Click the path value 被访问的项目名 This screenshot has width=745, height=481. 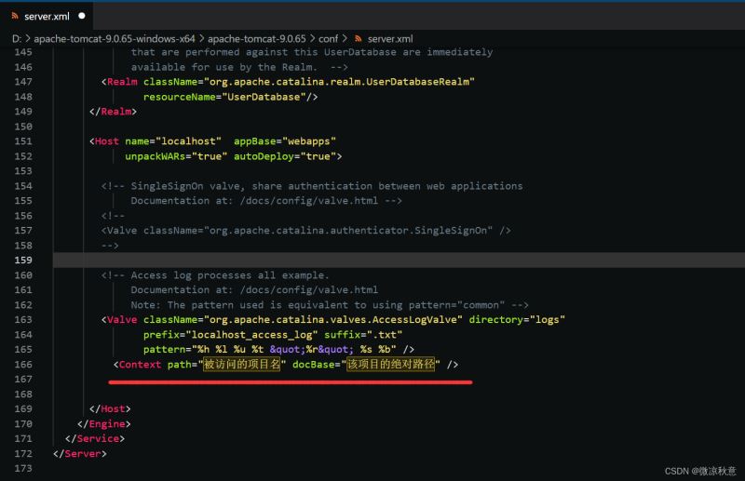[x=242, y=364]
